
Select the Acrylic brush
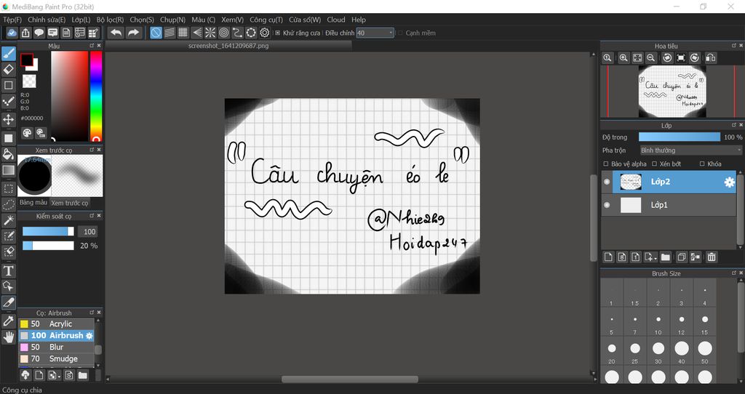(56, 323)
